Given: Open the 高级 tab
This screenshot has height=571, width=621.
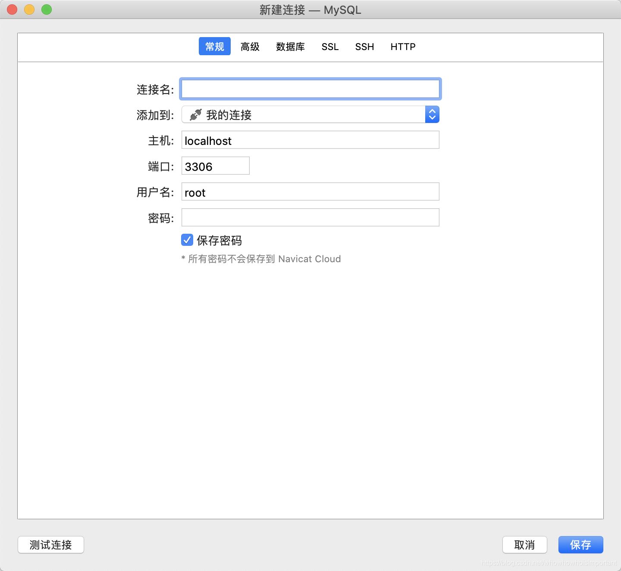Looking at the screenshot, I should (x=250, y=46).
